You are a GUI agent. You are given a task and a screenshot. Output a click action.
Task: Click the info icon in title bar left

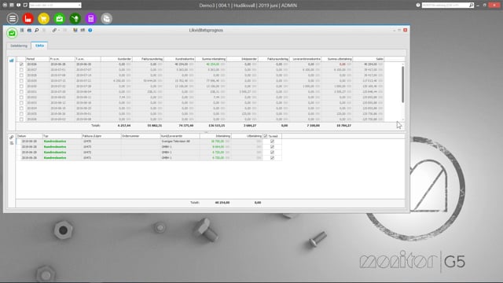[x=18, y=6]
